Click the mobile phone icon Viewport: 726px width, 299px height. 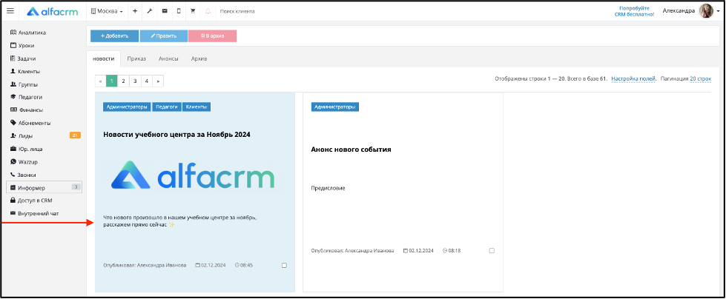click(x=179, y=11)
